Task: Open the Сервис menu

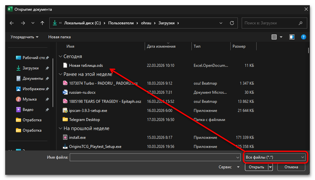Action: pyautogui.click(x=229, y=167)
